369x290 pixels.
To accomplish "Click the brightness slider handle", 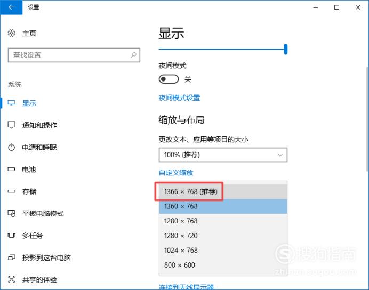I will [x=285, y=49].
